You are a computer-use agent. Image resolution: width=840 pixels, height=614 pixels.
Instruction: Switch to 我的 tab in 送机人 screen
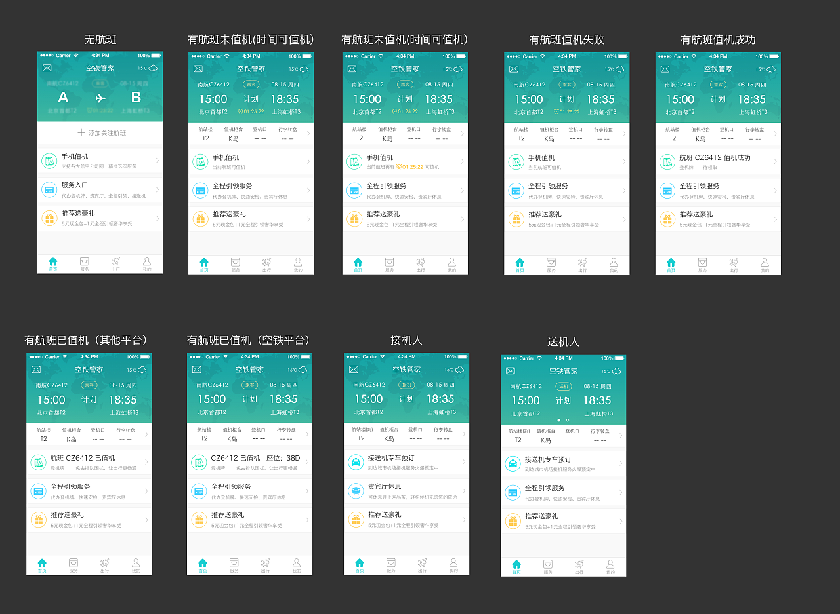coord(610,566)
